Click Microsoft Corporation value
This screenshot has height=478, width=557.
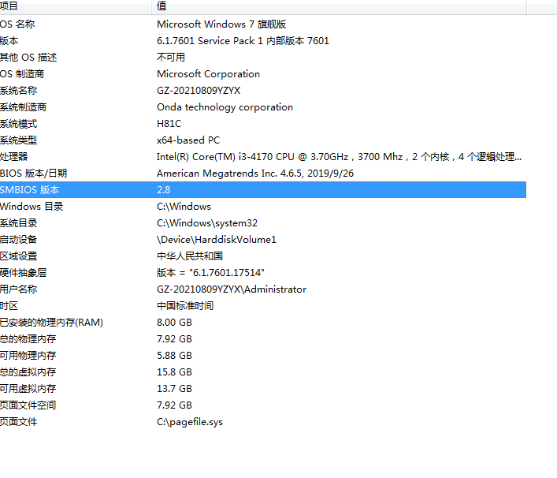208,74
